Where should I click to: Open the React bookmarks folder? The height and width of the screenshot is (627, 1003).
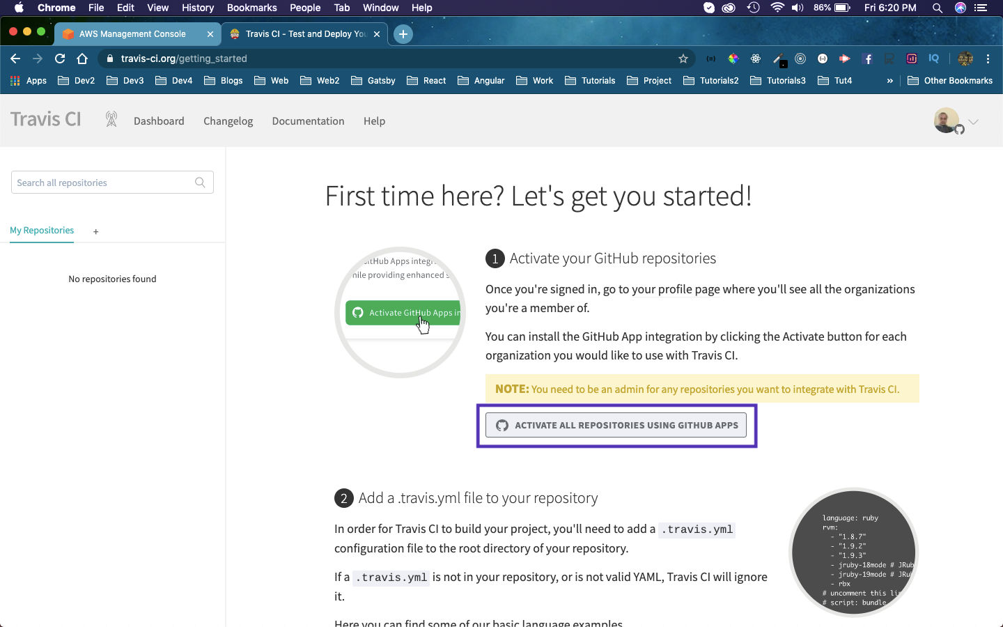coord(426,81)
